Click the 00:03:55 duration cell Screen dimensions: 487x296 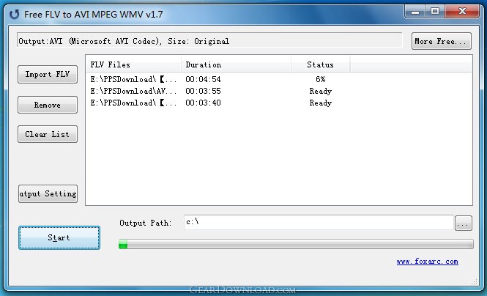203,91
